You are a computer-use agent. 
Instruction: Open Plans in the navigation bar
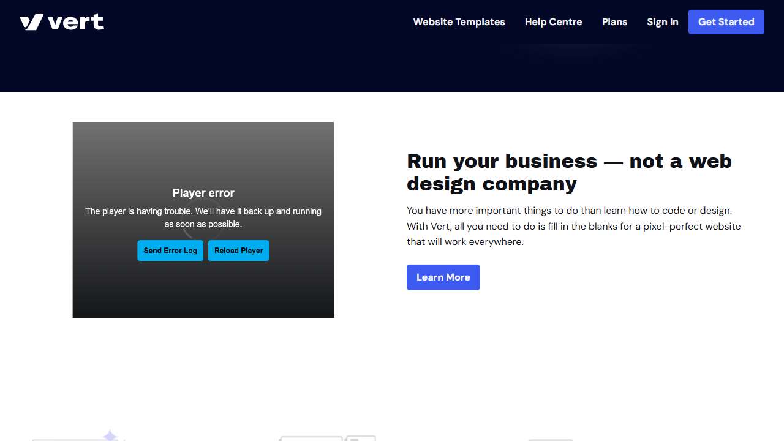tap(614, 22)
